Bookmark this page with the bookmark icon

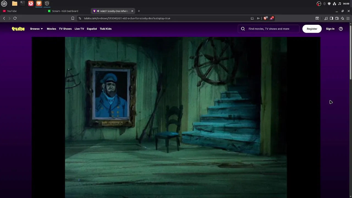(x=73, y=18)
